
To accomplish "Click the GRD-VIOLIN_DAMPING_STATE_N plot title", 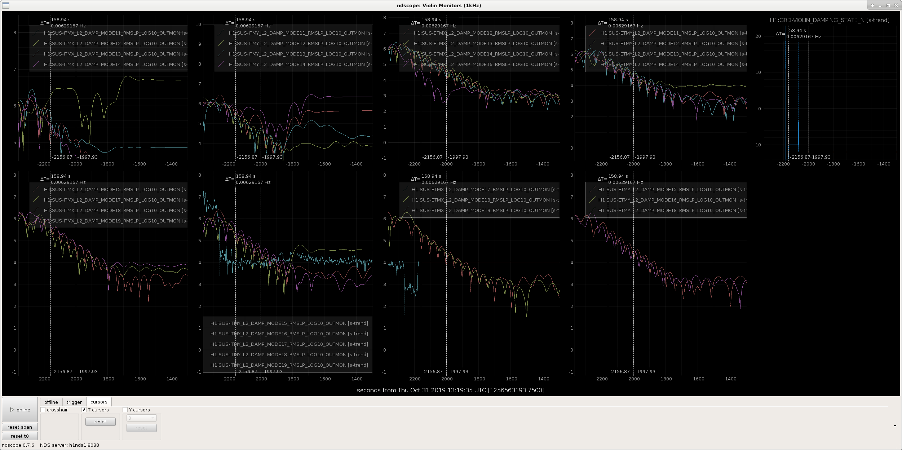I will tap(830, 20).
